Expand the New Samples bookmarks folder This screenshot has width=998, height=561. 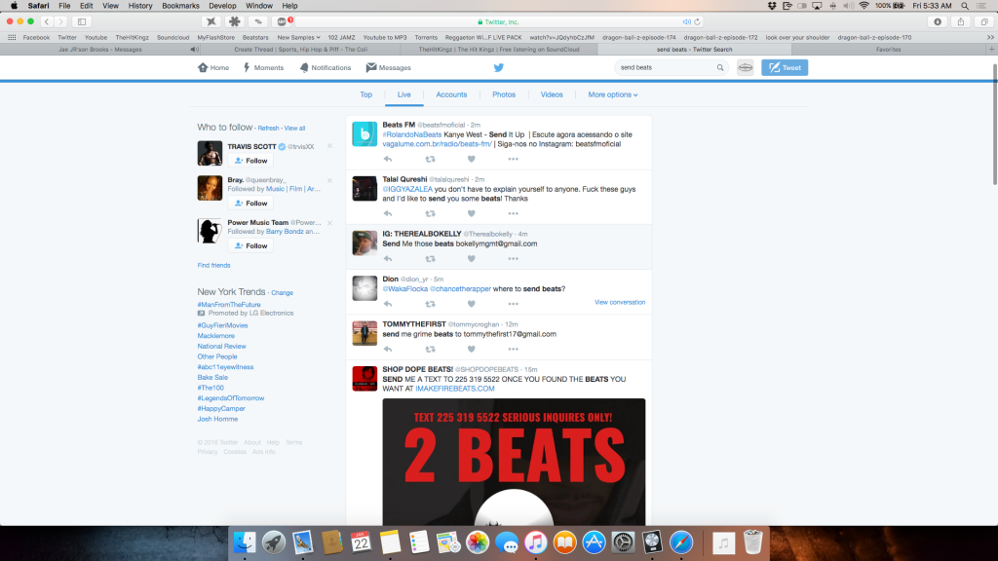click(298, 38)
